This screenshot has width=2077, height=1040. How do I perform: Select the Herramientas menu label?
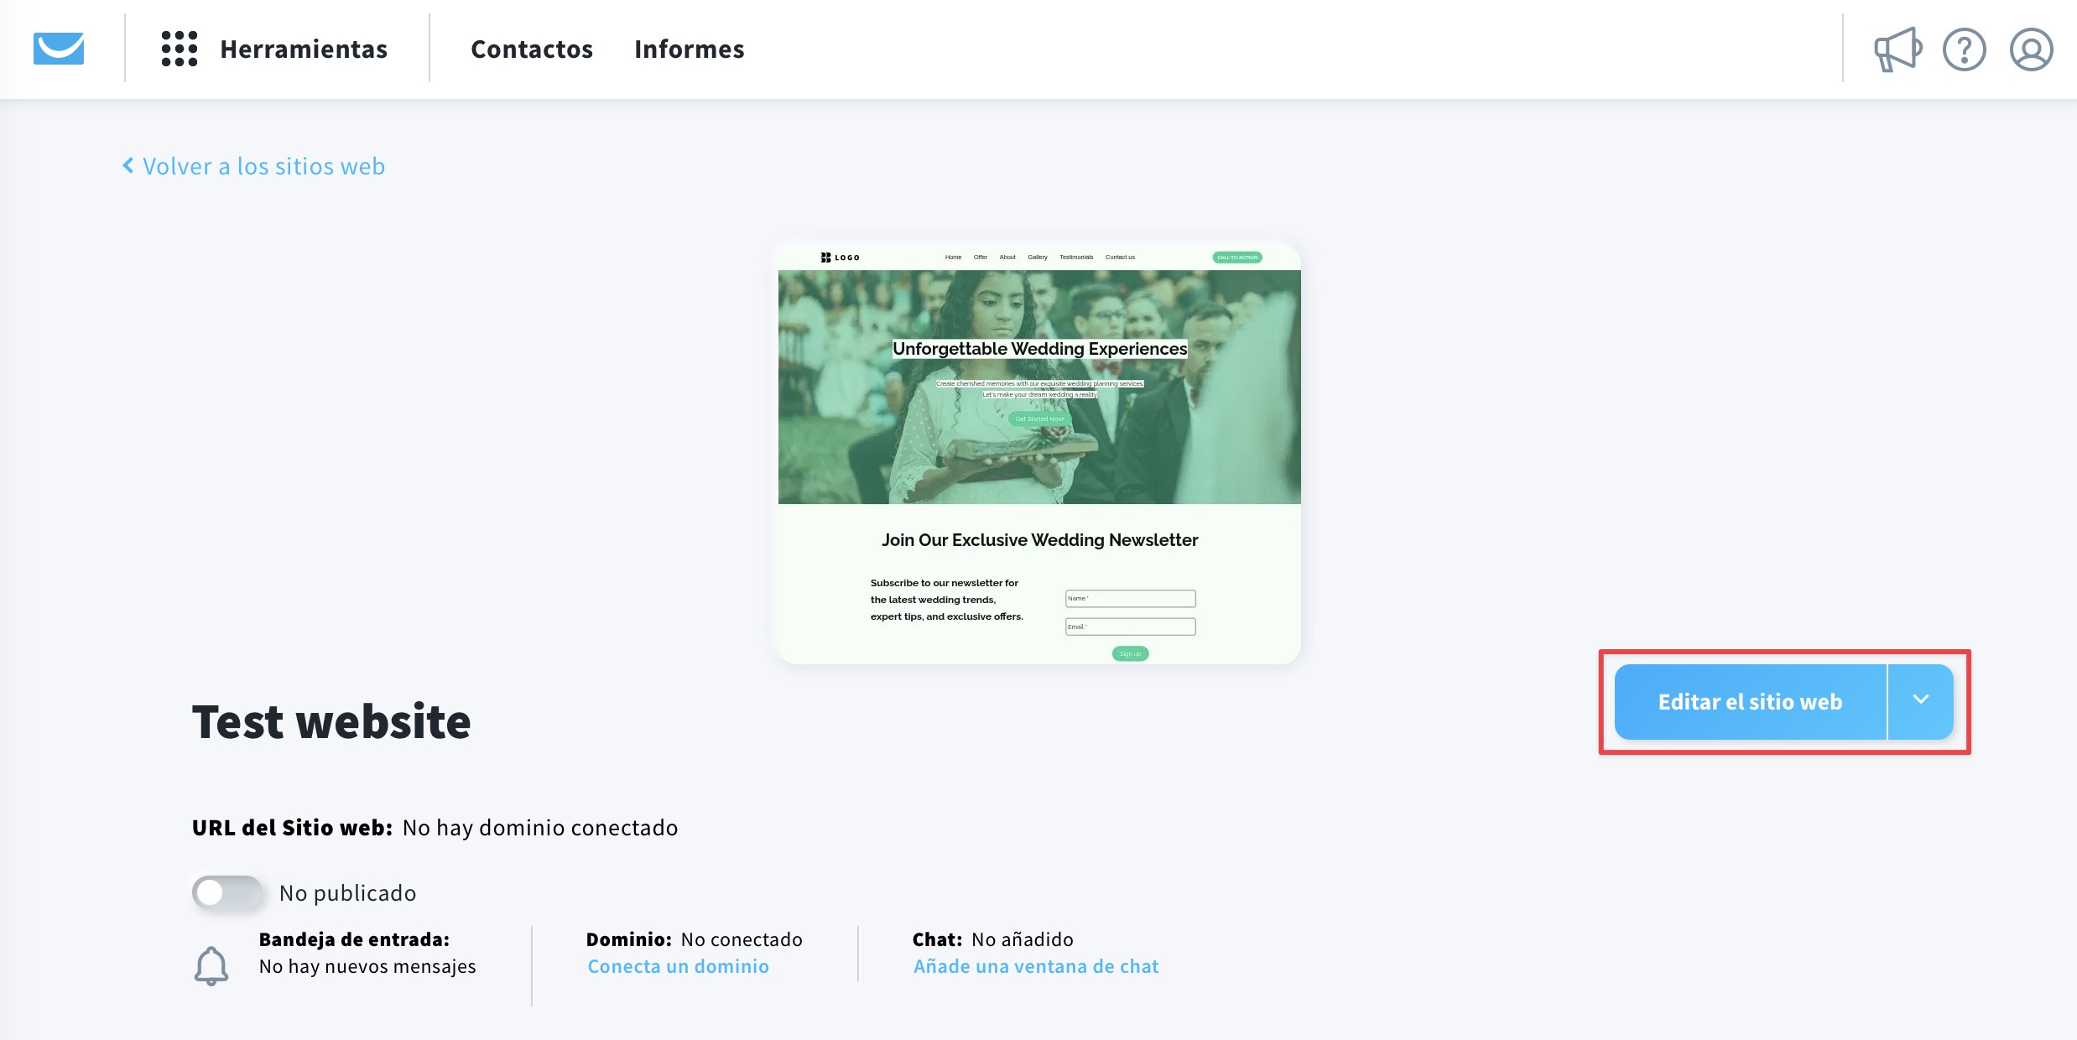tap(304, 49)
